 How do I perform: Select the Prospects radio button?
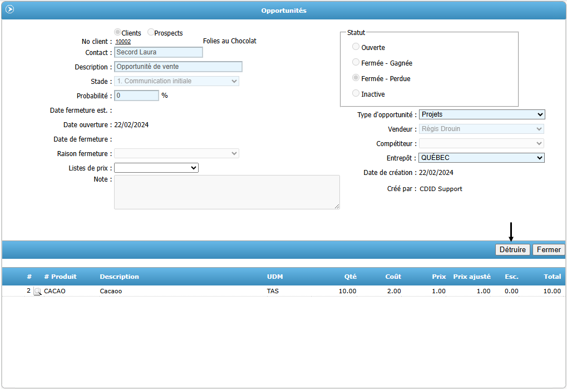(151, 33)
